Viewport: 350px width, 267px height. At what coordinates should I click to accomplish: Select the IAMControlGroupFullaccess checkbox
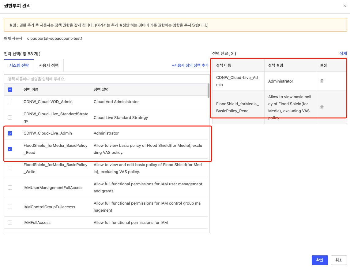[x=10, y=207]
